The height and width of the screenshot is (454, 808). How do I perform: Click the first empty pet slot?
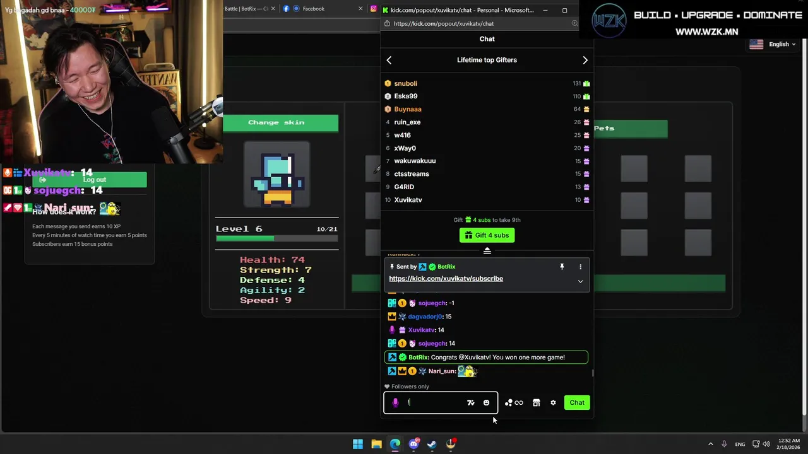tap(634, 168)
